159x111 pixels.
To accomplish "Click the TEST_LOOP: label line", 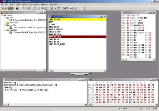I will pos(55,32).
